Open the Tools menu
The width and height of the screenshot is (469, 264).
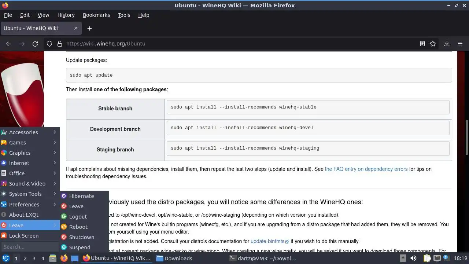[124, 15]
